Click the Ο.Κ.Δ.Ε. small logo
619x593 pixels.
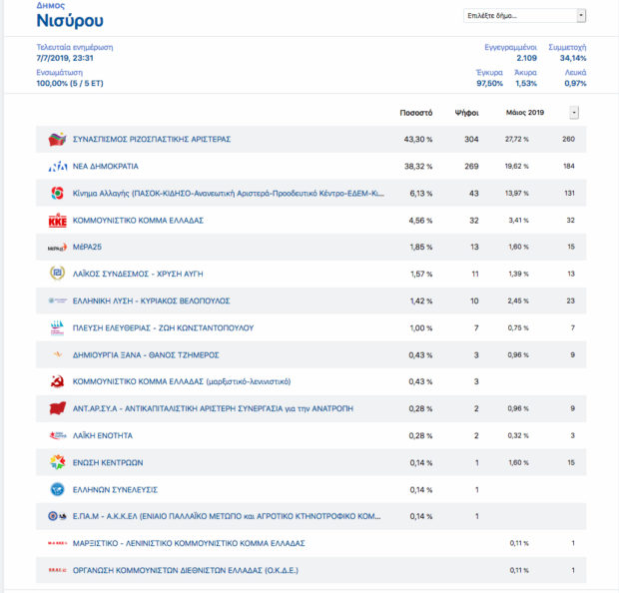pos(58,570)
